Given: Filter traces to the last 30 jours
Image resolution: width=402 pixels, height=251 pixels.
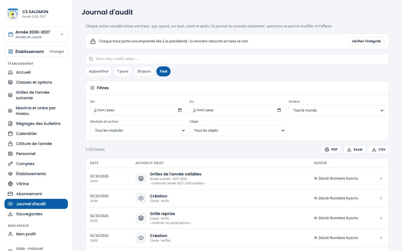Looking at the screenshot, I should (x=144, y=71).
